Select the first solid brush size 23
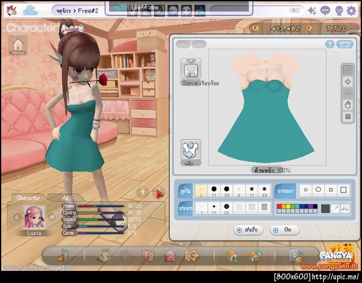362x283 pixels. tap(226, 191)
